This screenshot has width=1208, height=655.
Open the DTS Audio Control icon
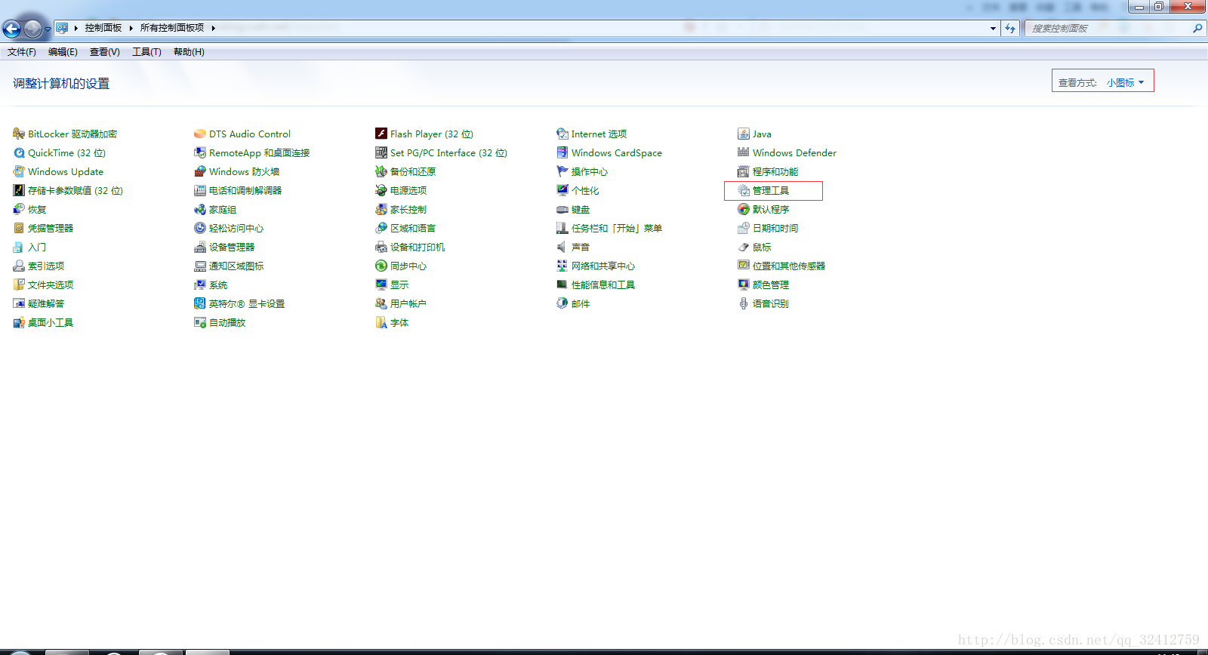click(200, 134)
